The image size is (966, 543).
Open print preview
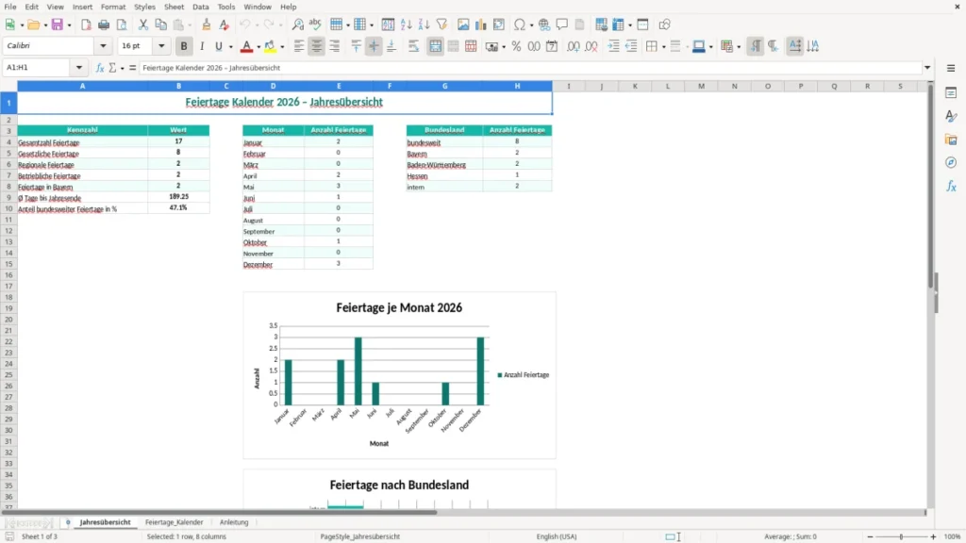[x=122, y=25]
